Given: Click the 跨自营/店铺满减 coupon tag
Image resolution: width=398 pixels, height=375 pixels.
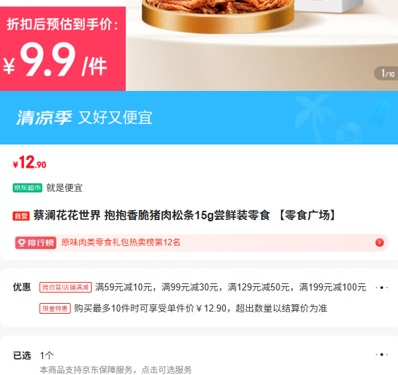Looking at the screenshot, I should pyautogui.click(x=66, y=288).
